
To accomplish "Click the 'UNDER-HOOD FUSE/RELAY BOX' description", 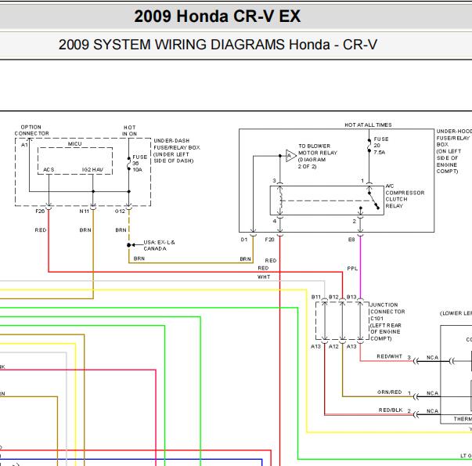I will click(x=454, y=151).
